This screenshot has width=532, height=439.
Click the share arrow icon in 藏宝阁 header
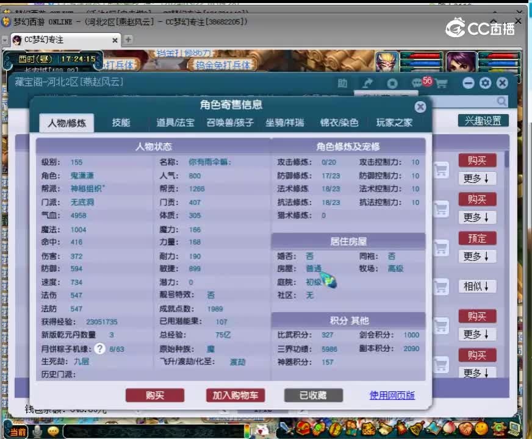click(367, 83)
